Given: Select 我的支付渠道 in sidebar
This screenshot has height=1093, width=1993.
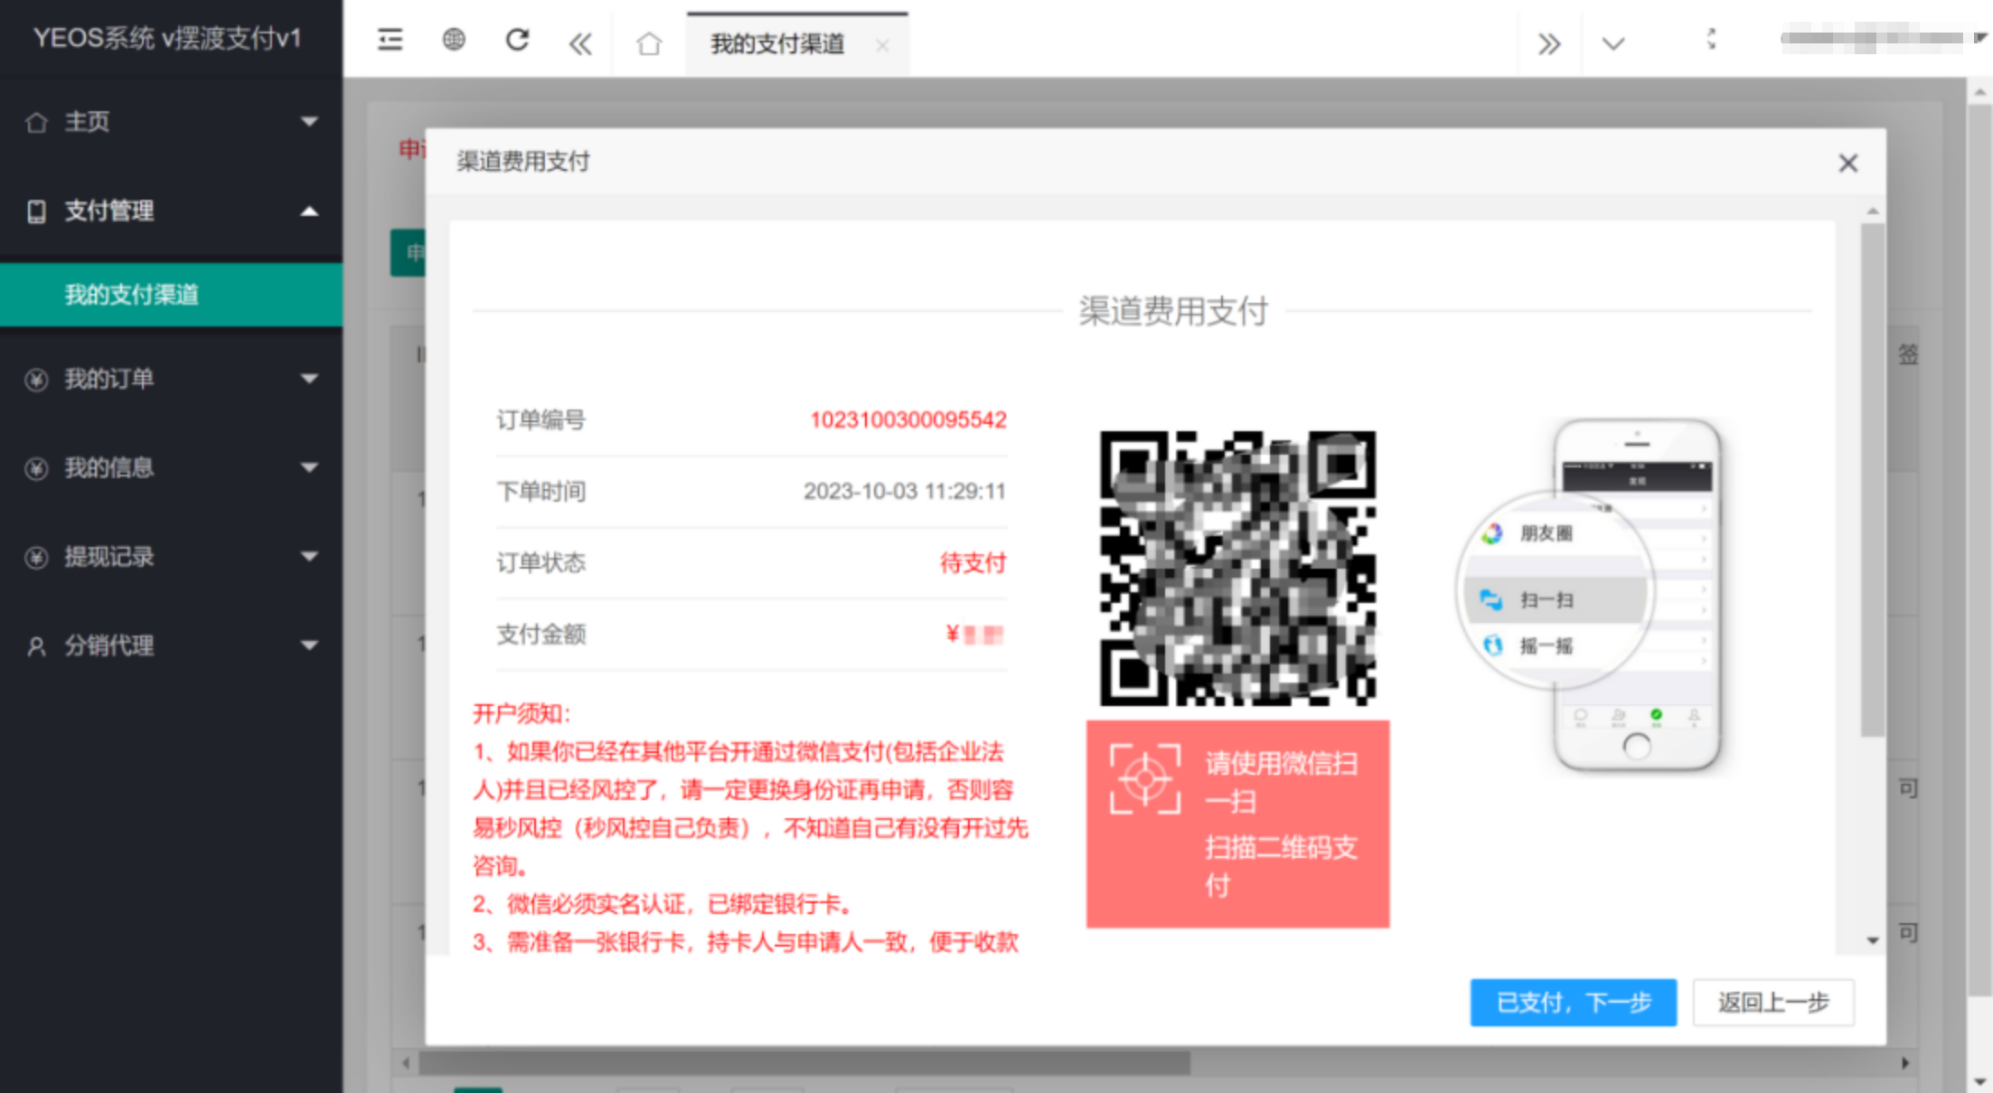Looking at the screenshot, I should (x=171, y=295).
